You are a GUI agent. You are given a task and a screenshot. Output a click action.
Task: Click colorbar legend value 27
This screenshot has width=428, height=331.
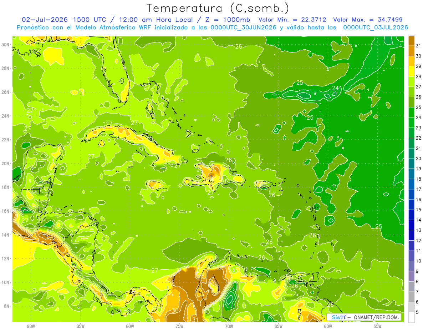point(419,87)
